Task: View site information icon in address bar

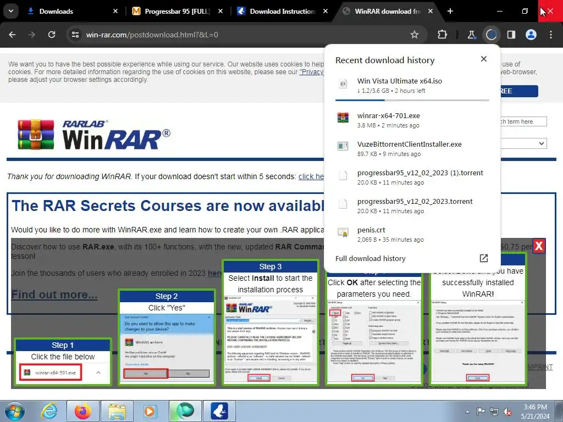Action: pos(75,35)
